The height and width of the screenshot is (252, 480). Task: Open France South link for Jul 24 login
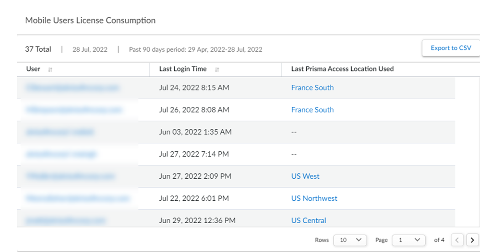[x=312, y=88]
